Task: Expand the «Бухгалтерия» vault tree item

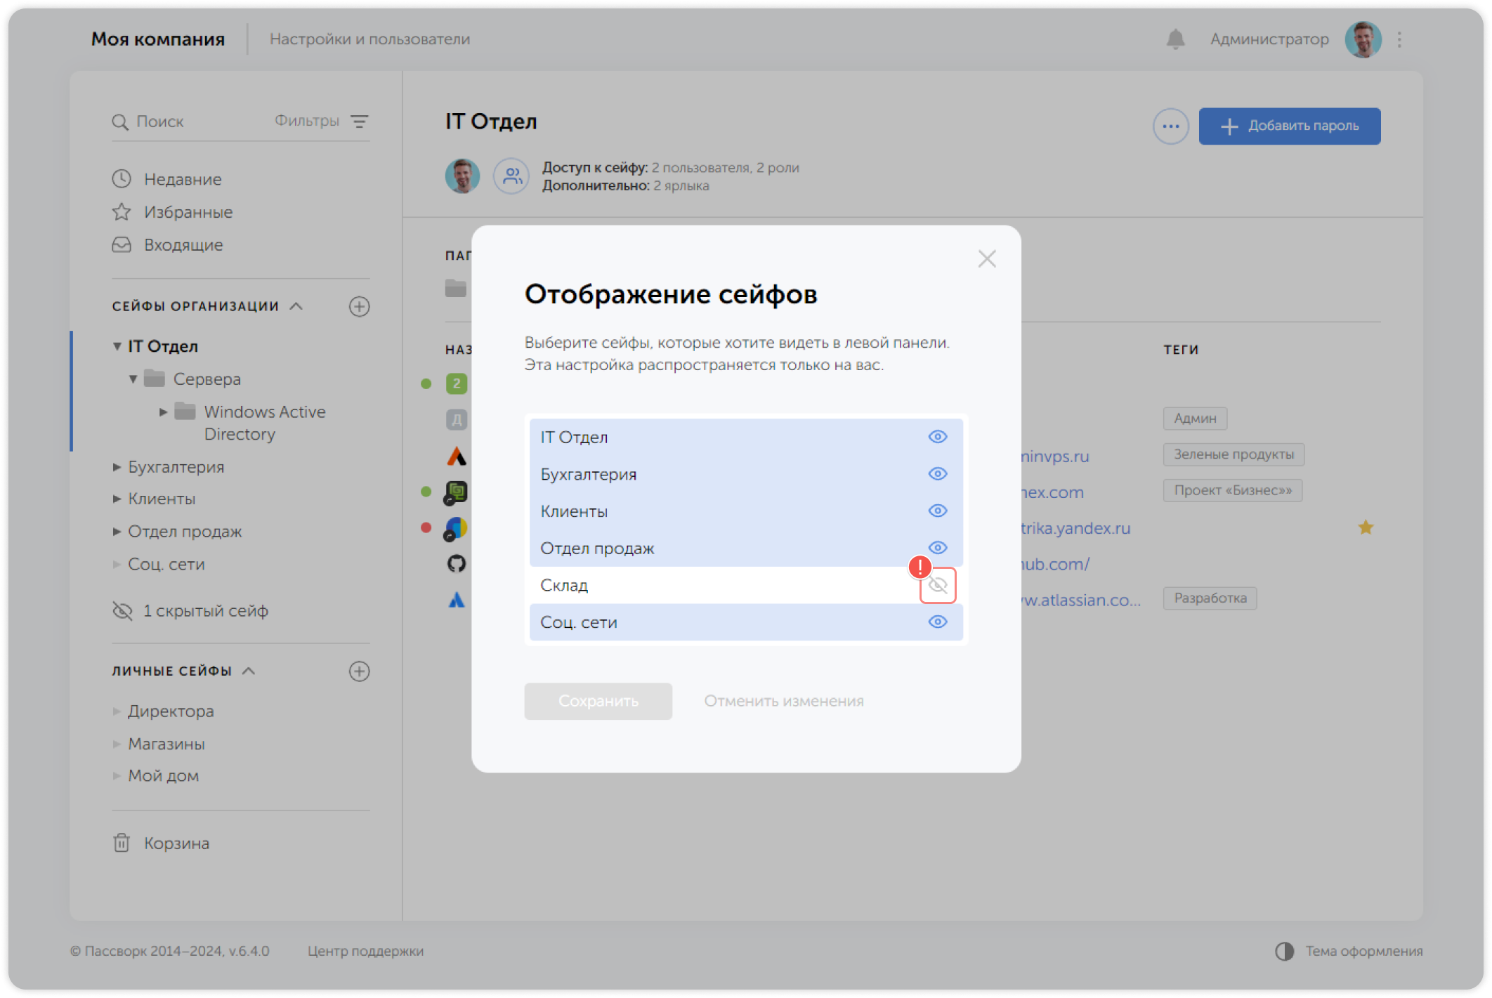Action: tap(117, 466)
